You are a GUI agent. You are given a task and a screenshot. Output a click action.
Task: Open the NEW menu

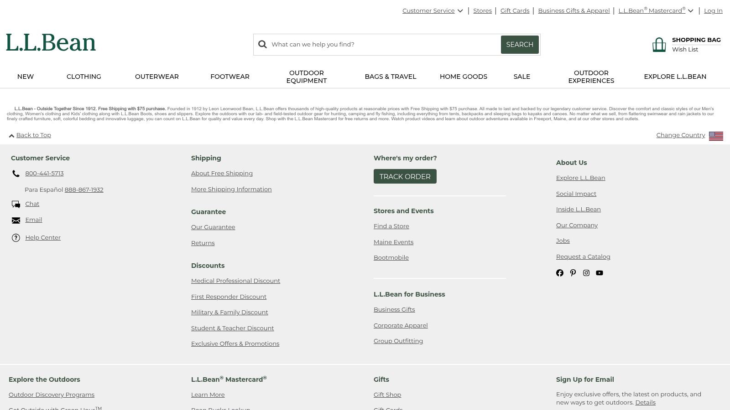[26, 77]
